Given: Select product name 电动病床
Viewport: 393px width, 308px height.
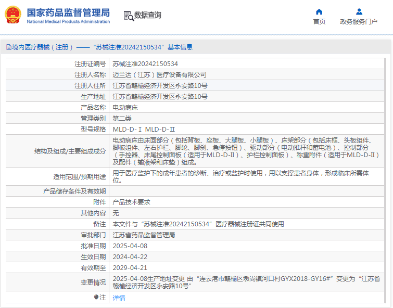Looking at the screenshot, I should pyautogui.click(x=125, y=108).
